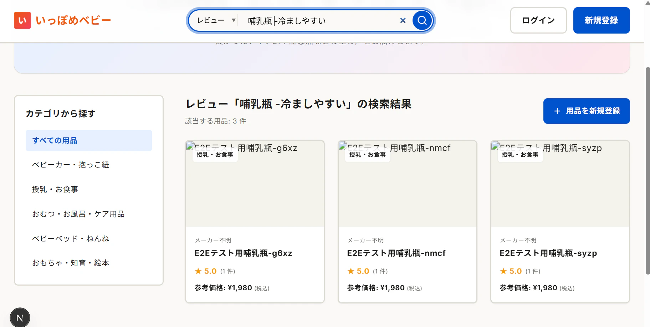Select the おもちゃ・知育・絵本 category
650x327 pixels.
point(89,263)
